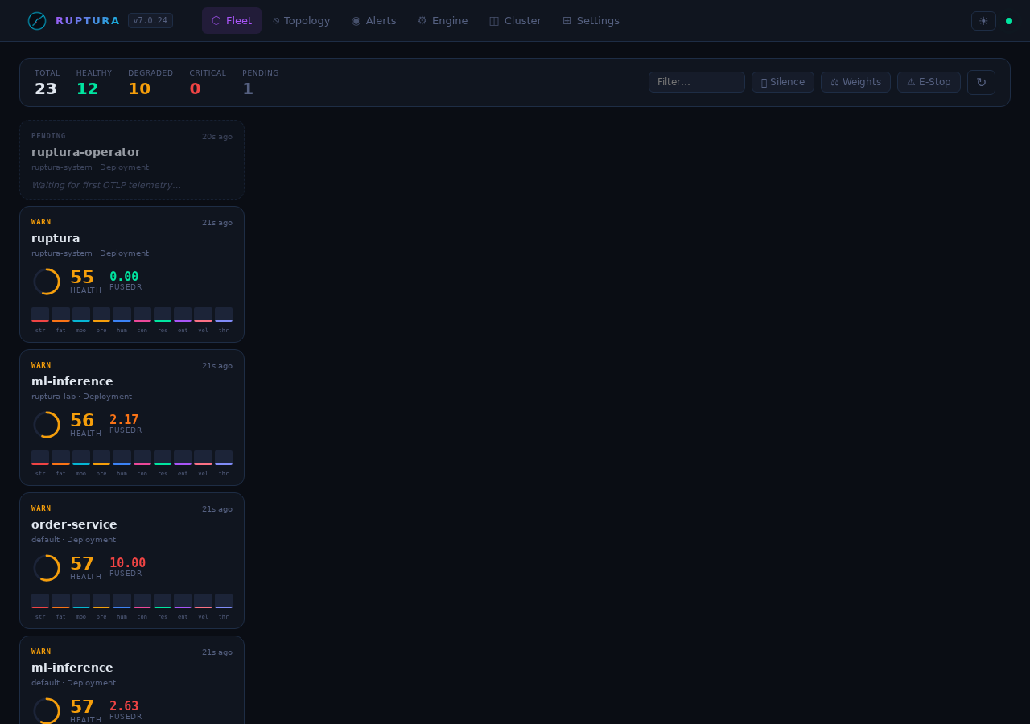Click the green connection status dot
1030x724 pixels.
[1009, 21]
